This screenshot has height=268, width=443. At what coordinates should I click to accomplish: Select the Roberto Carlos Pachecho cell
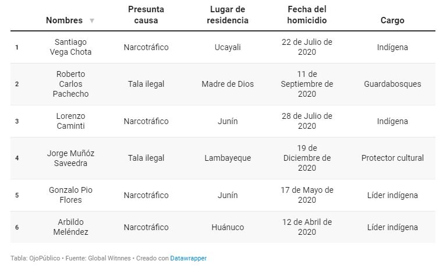[70, 84]
